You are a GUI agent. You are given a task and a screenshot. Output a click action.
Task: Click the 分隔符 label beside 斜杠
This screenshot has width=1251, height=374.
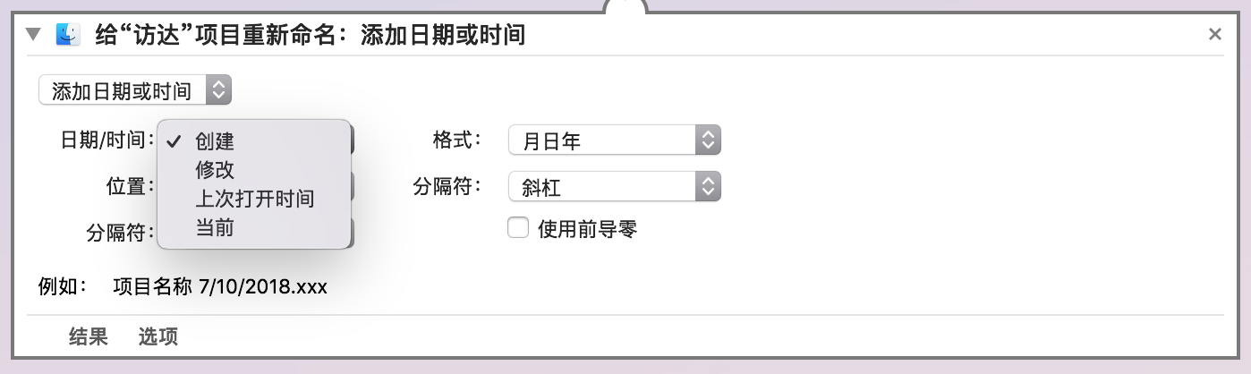pos(447,186)
